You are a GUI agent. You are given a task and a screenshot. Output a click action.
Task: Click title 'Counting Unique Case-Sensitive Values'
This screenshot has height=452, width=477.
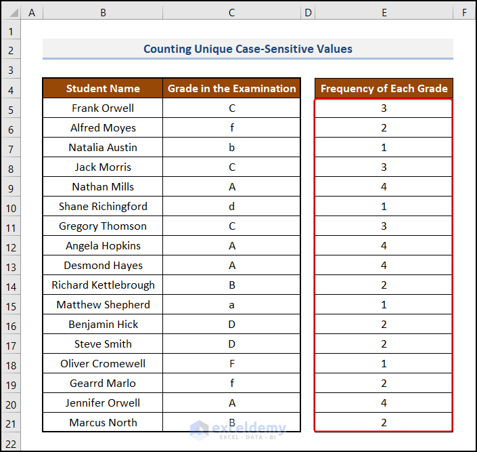[x=248, y=49]
